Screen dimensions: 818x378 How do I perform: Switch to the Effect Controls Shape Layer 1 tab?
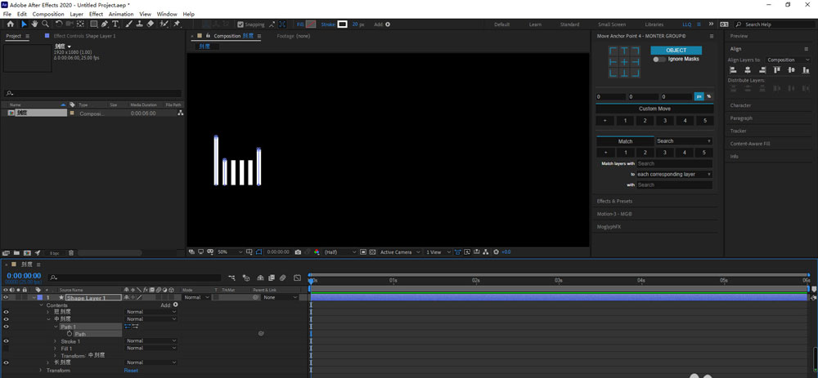84,36
